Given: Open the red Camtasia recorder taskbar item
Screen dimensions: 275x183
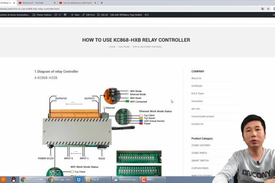Looking at the screenshot, I should [153, 180].
